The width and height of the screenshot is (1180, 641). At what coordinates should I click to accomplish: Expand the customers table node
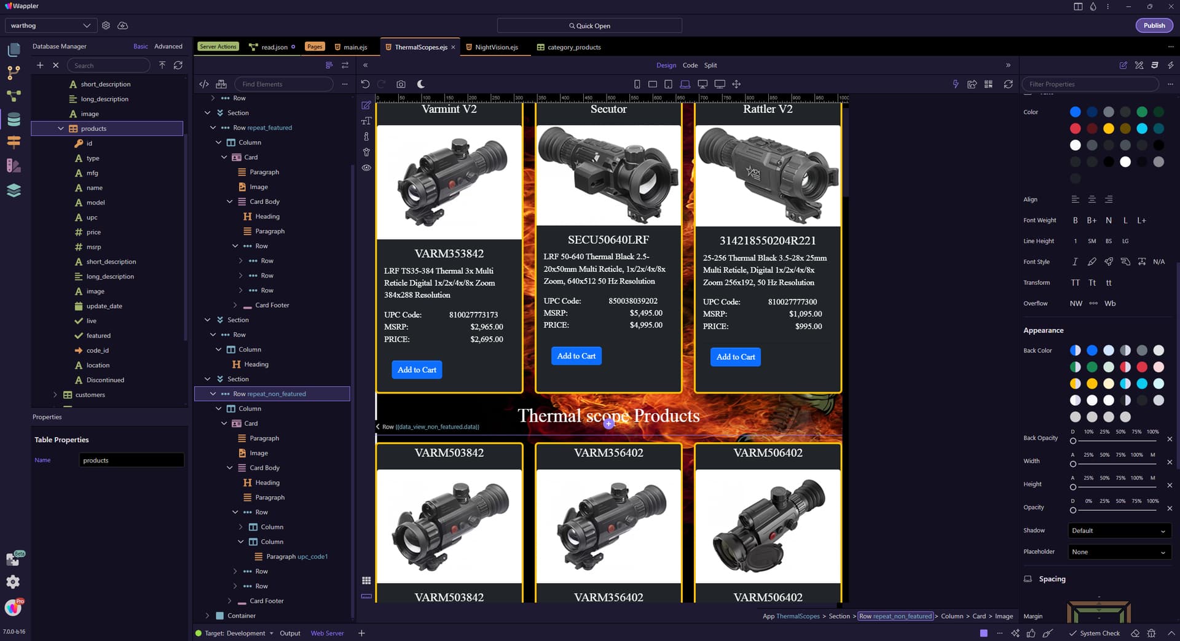(55, 395)
